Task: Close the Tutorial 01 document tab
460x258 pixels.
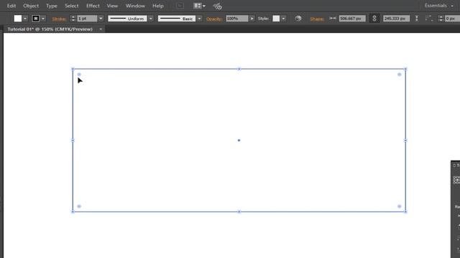Action: [101, 29]
